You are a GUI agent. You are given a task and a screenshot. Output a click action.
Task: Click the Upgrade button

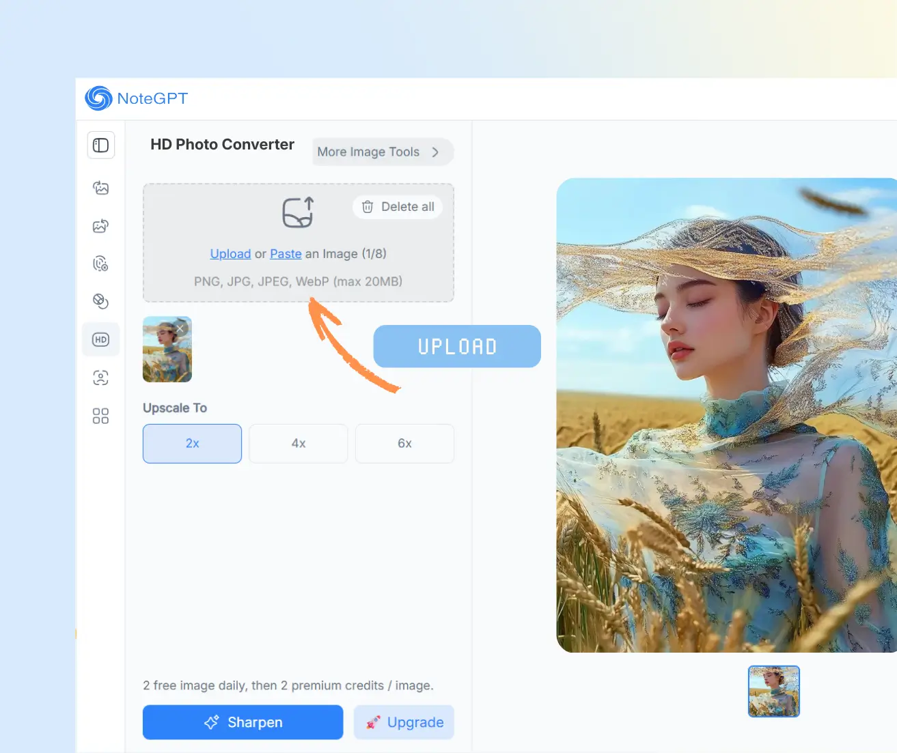point(404,722)
